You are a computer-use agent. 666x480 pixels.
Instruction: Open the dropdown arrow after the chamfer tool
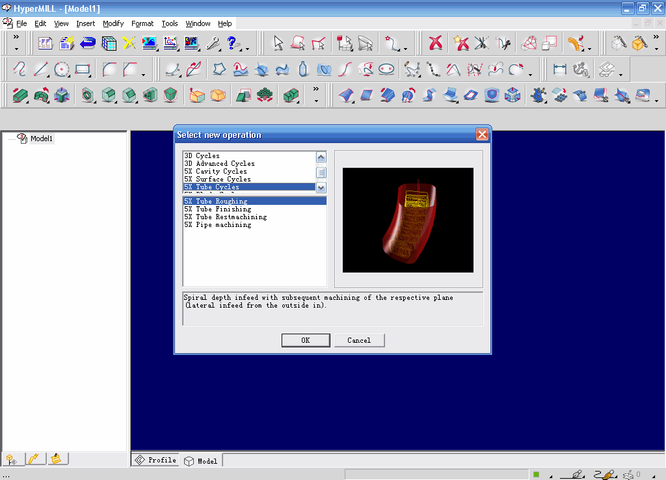coord(144,75)
